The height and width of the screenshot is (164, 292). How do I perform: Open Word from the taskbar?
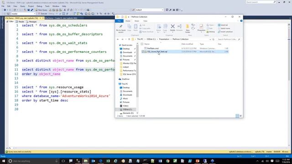coord(160,161)
